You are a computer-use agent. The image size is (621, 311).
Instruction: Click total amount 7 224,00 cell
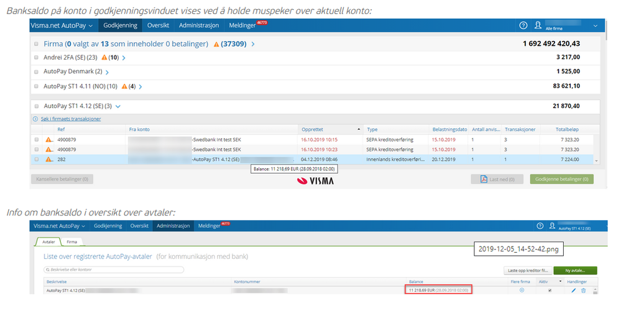[569, 160]
